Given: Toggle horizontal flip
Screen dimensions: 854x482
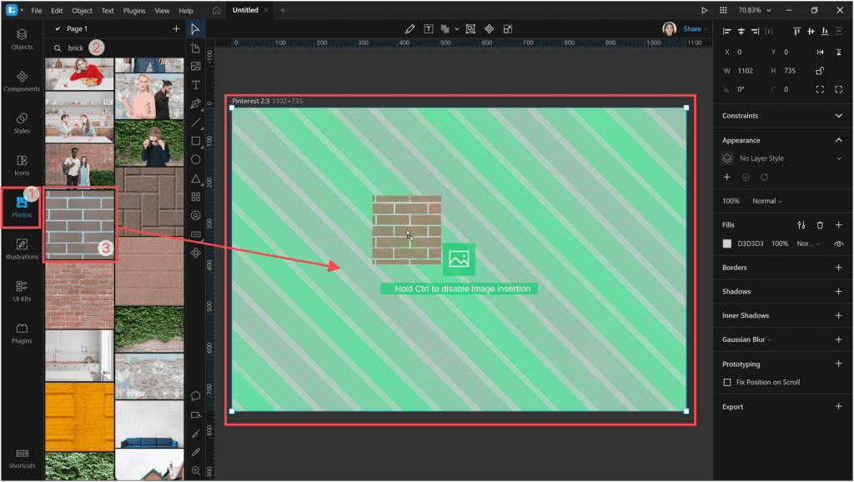Looking at the screenshot, I should [x=820, y=53].
